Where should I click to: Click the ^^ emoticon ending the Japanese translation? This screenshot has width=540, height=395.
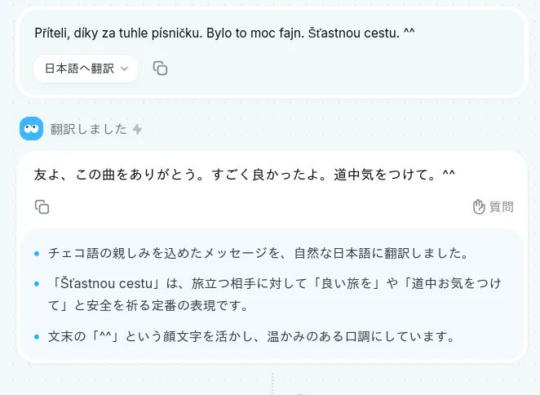448,175
